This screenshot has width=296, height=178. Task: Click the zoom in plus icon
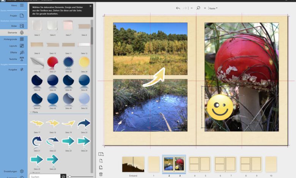point(205,8)
